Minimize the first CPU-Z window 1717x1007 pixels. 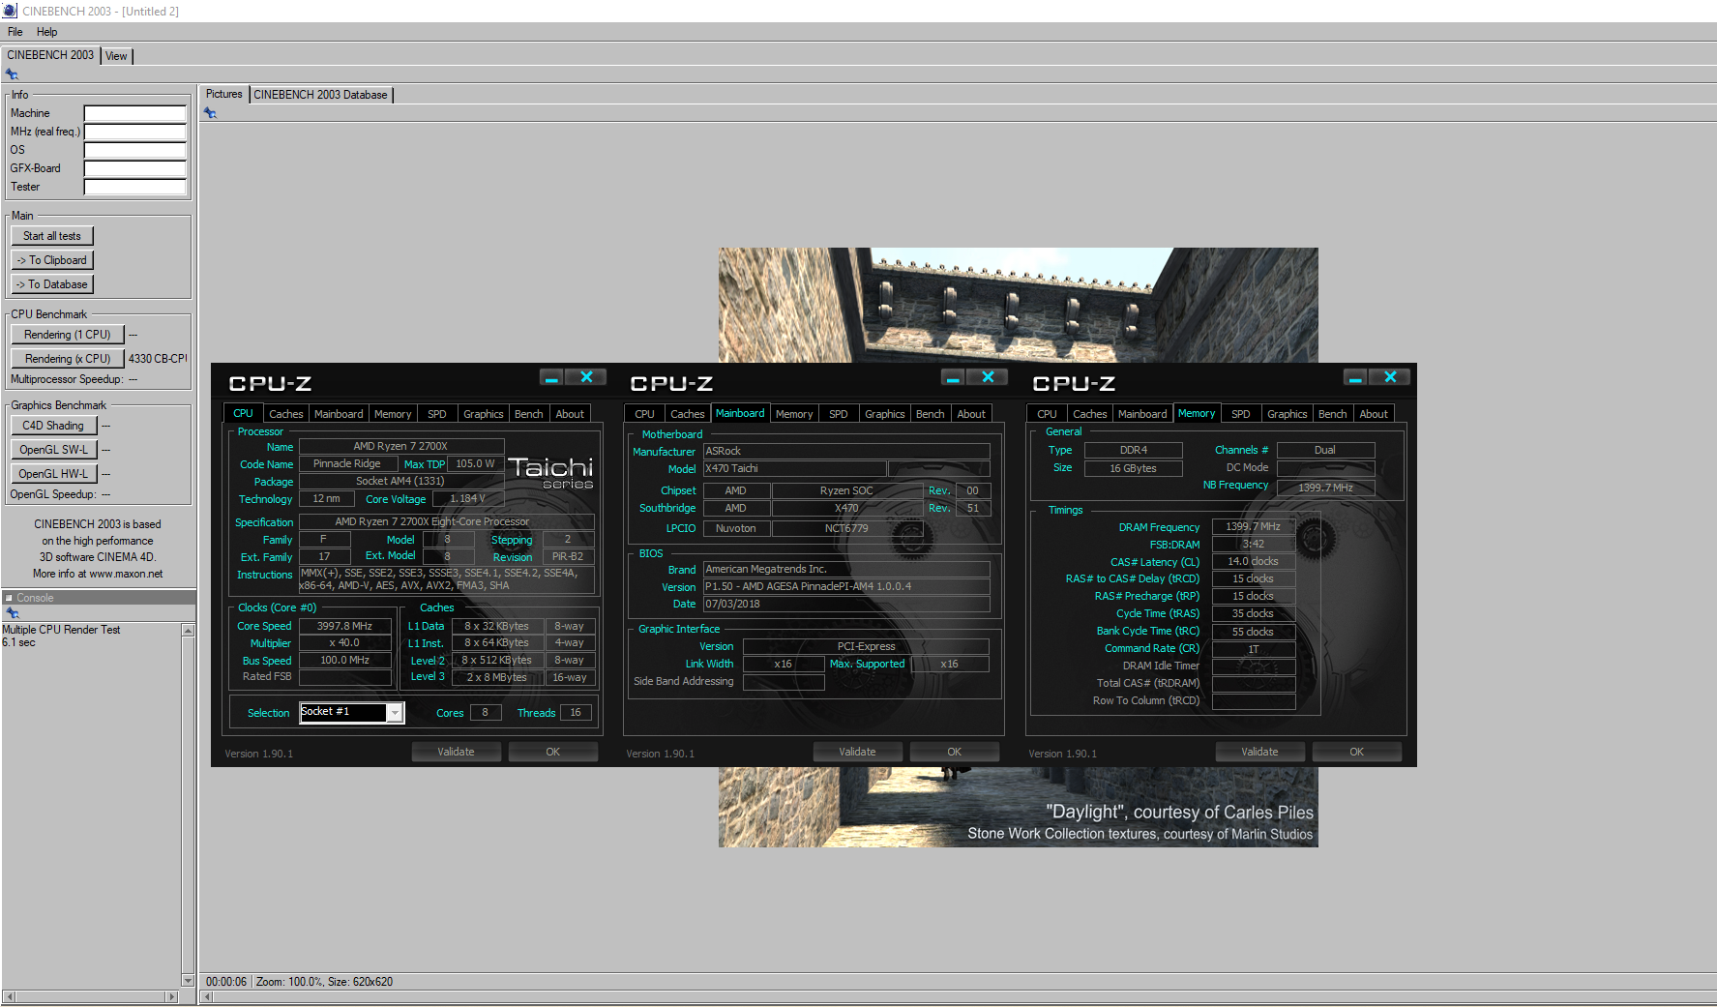click(x=551, y=377)
